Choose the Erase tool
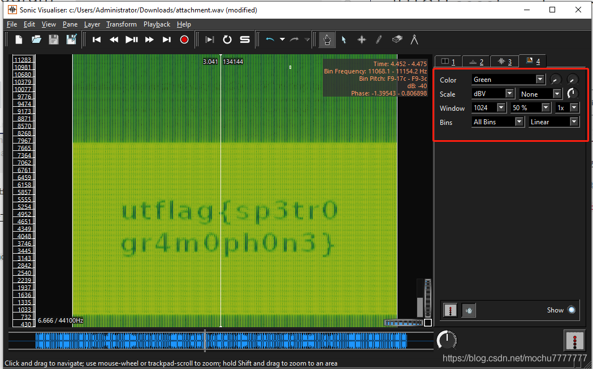The height and width of the screenshot is (369, 593). point(397,40)
